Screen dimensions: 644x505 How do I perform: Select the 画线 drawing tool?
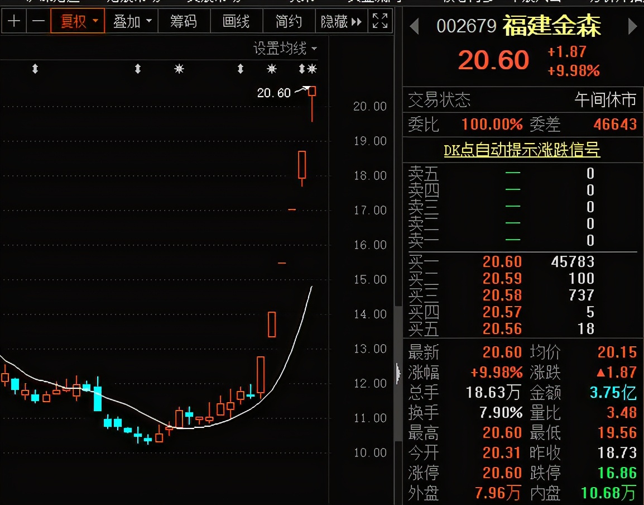[236, 22]
